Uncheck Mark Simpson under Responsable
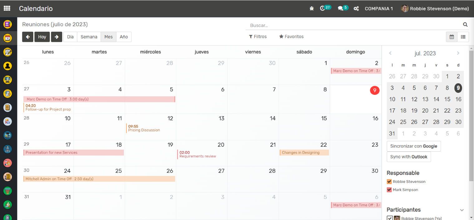 click(x=389, y=190)
